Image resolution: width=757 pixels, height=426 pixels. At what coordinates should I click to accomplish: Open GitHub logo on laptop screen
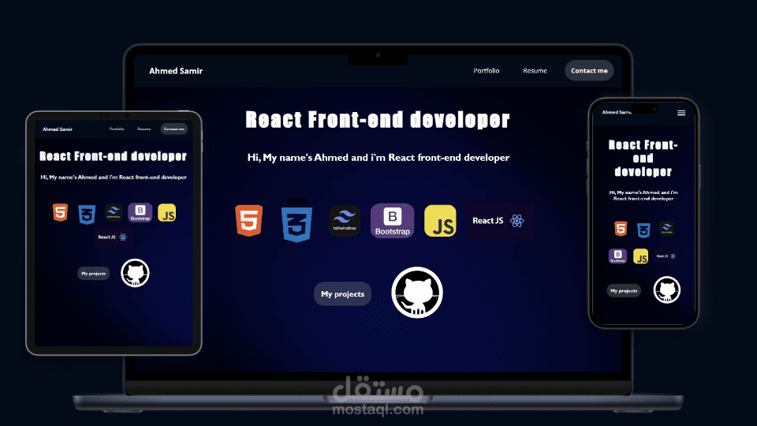(417, 293)
